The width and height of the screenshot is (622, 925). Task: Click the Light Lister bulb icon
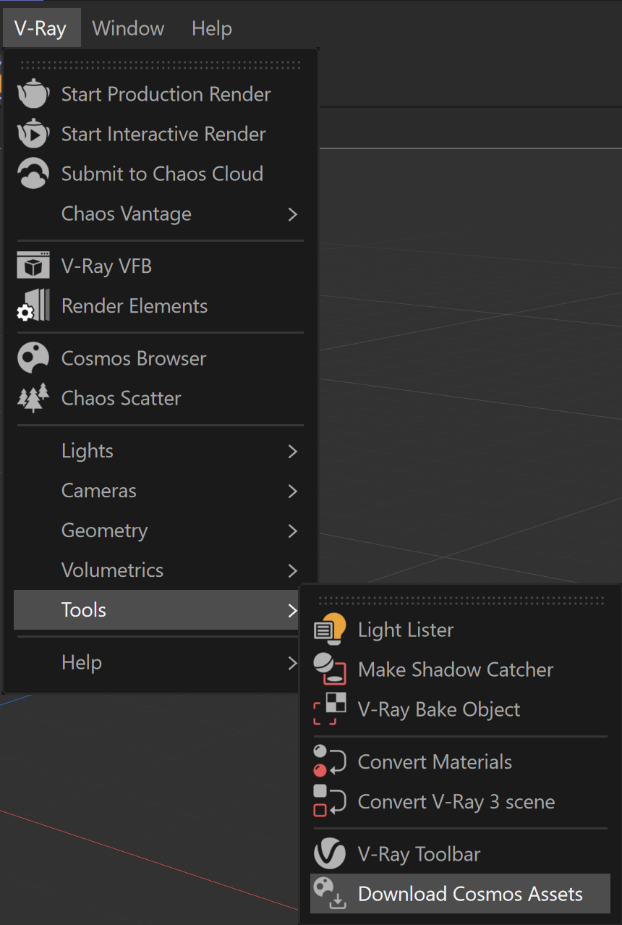pos(330,630)
